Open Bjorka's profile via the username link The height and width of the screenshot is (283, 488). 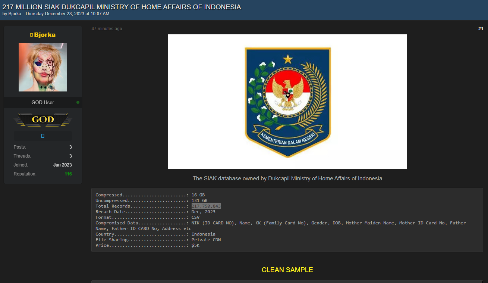tap(45, 35)
